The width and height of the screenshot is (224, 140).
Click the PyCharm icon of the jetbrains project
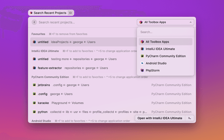click(x=34, y=85)
